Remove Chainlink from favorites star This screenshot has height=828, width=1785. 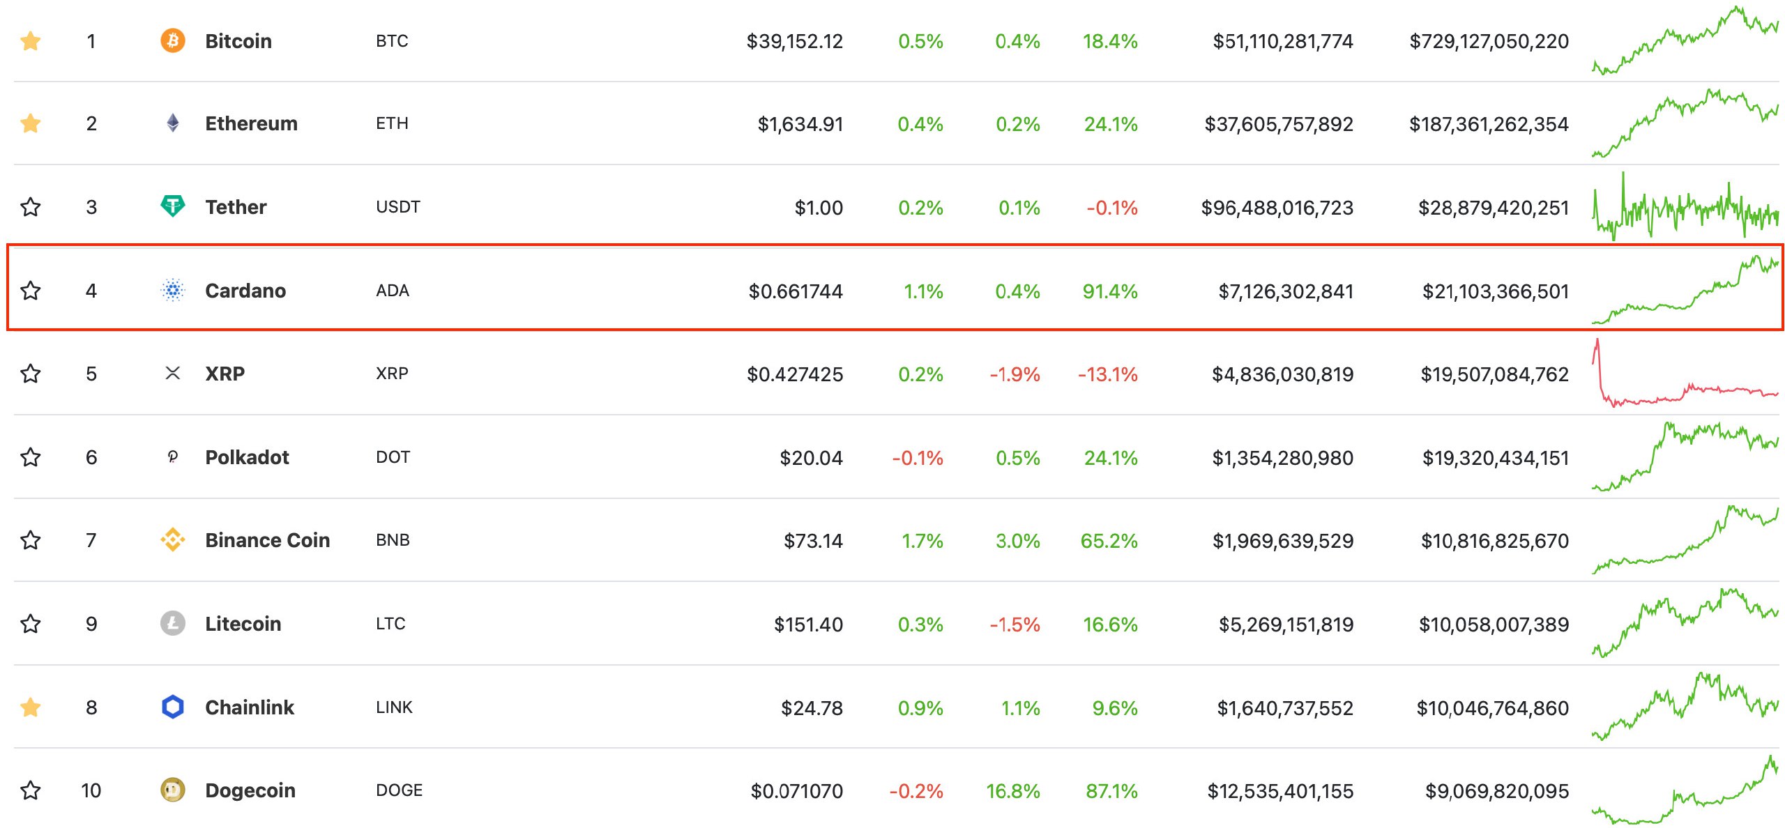coord(31,707)
